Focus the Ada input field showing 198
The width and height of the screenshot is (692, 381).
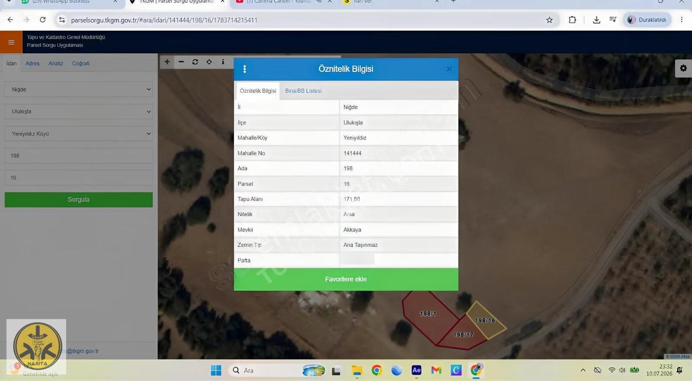79,155
